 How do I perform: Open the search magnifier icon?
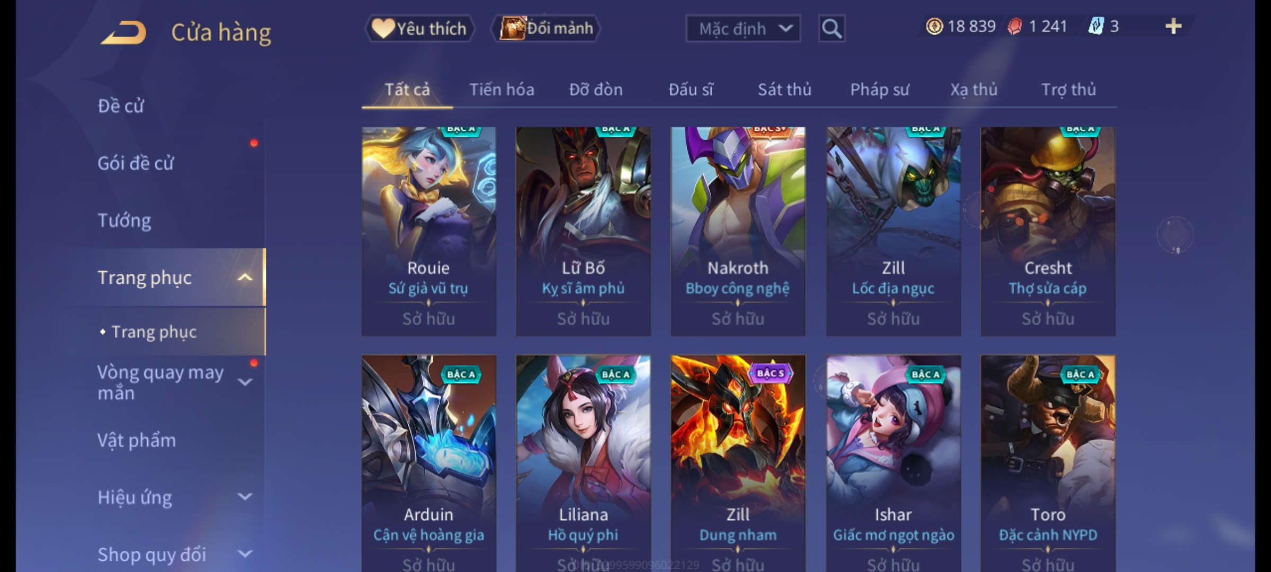[831, 29]
